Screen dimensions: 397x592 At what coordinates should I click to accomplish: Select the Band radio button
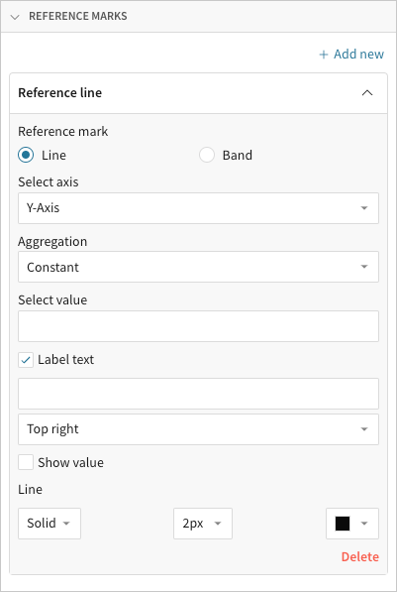(207, 155)
